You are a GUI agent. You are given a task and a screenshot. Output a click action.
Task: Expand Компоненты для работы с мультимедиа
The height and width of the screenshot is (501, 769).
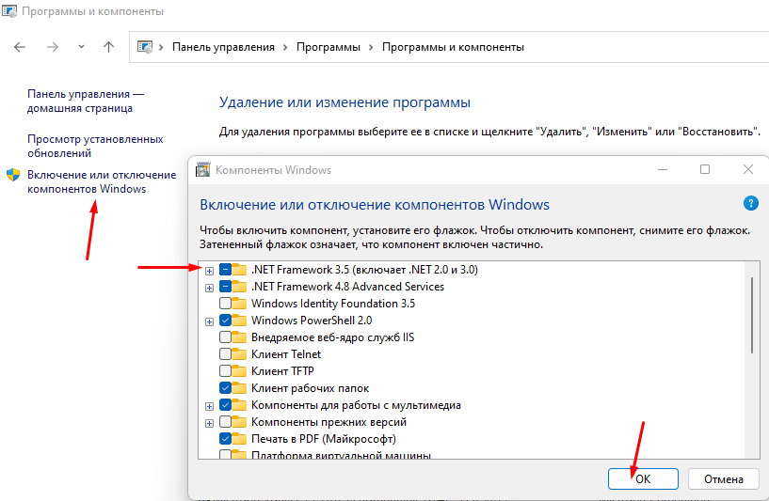click(x=209, y=406)
